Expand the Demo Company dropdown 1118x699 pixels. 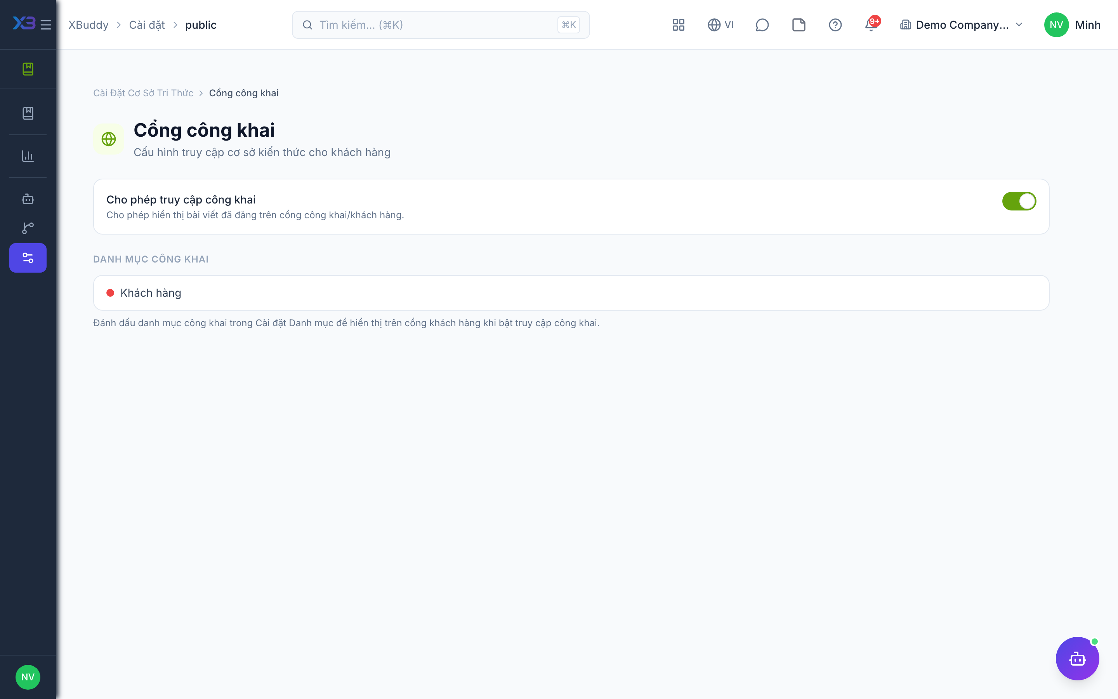coord(962,25)
